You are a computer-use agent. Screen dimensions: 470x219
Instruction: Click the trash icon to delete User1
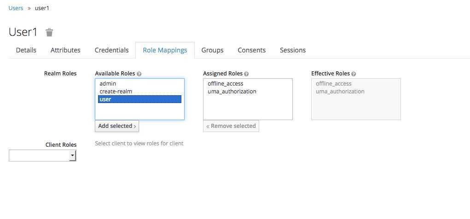(49, 32)
